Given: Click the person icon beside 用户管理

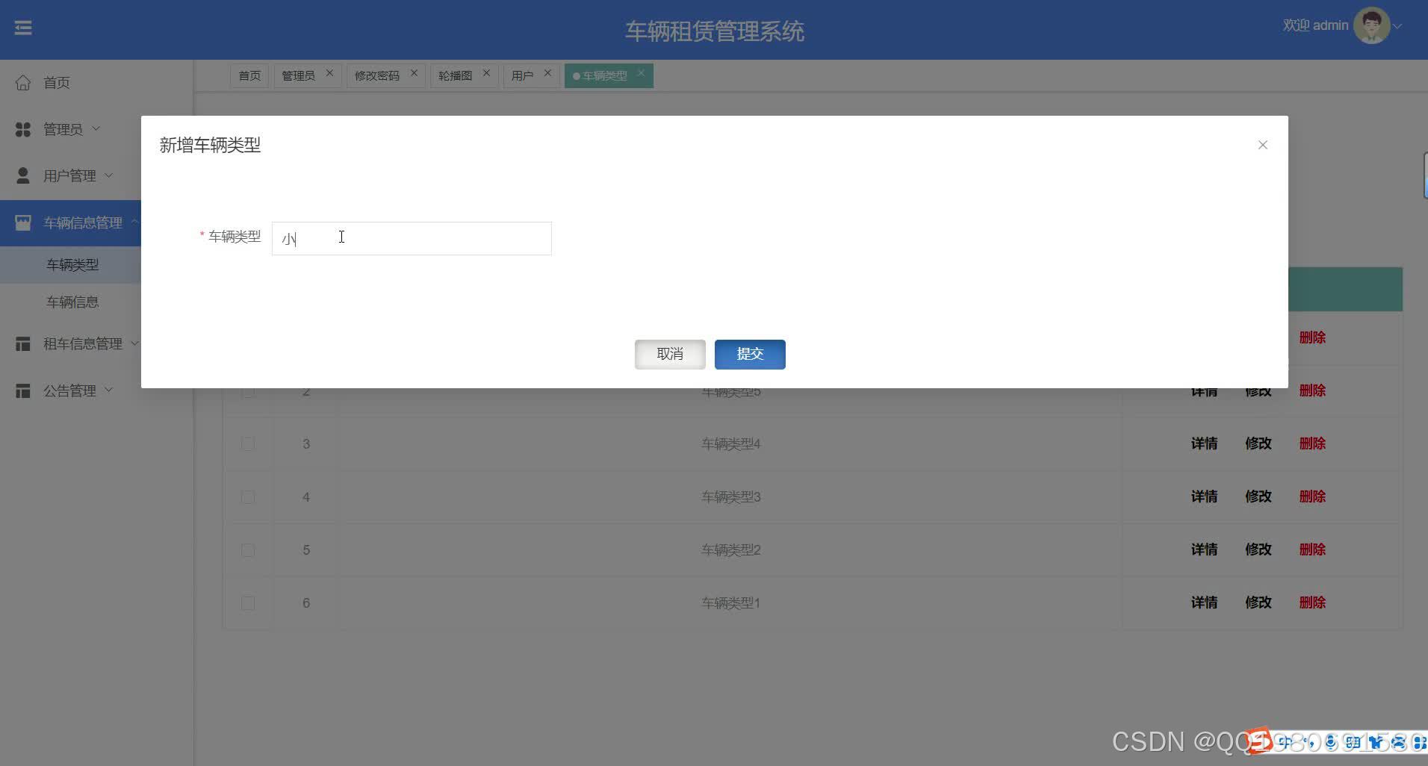Looking at the screenshot, I should tap(22, 175).
